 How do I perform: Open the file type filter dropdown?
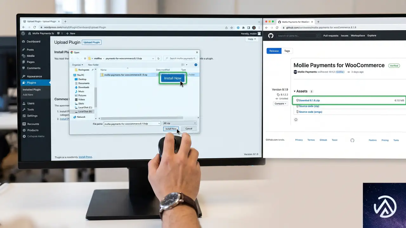click(x=180, y=123)
